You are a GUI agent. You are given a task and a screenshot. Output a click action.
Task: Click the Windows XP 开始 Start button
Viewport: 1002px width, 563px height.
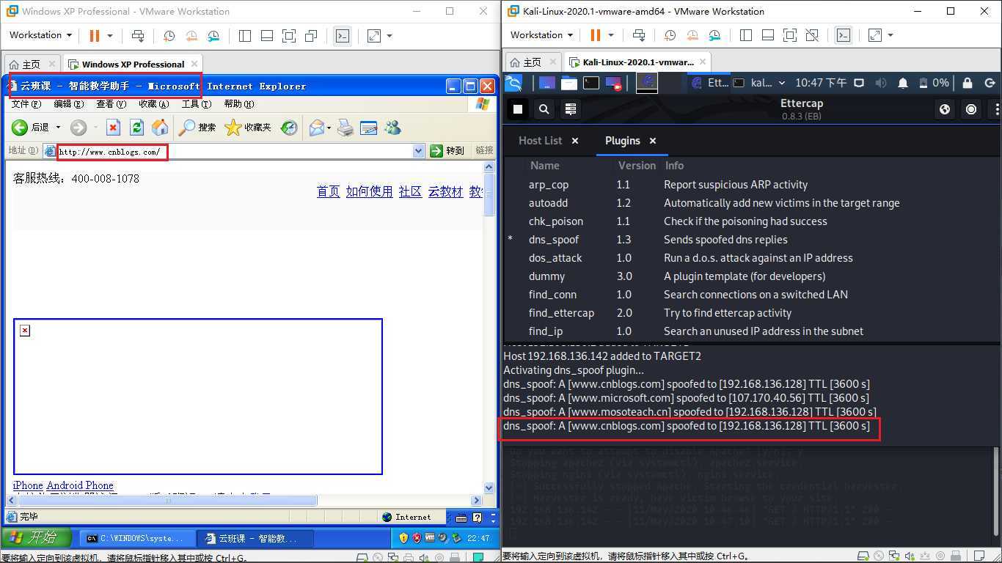(35, 538)
